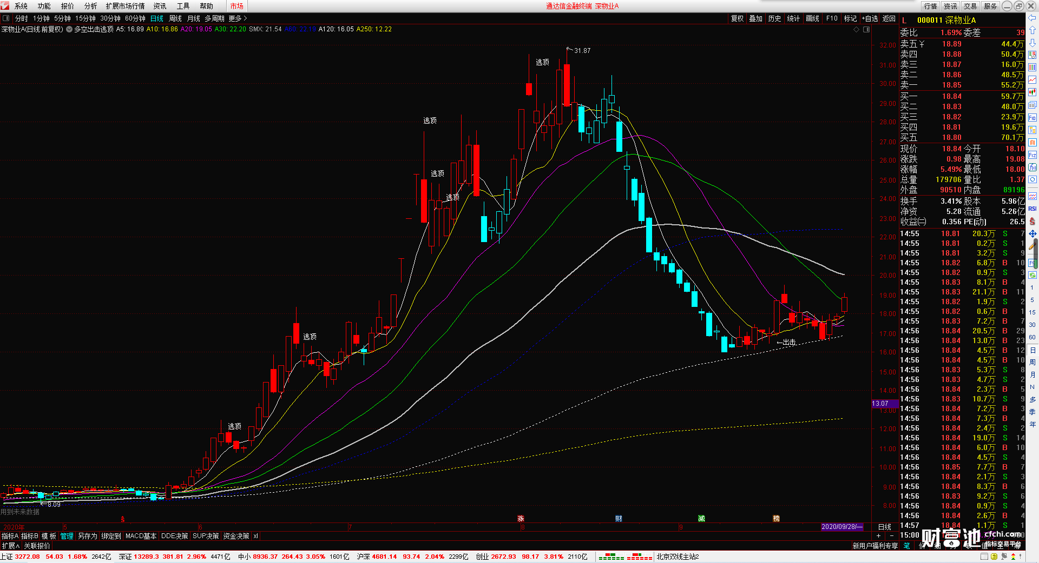Click the 交易 button at top right
Screen dimensions: 1039x563
coord(970,6)
